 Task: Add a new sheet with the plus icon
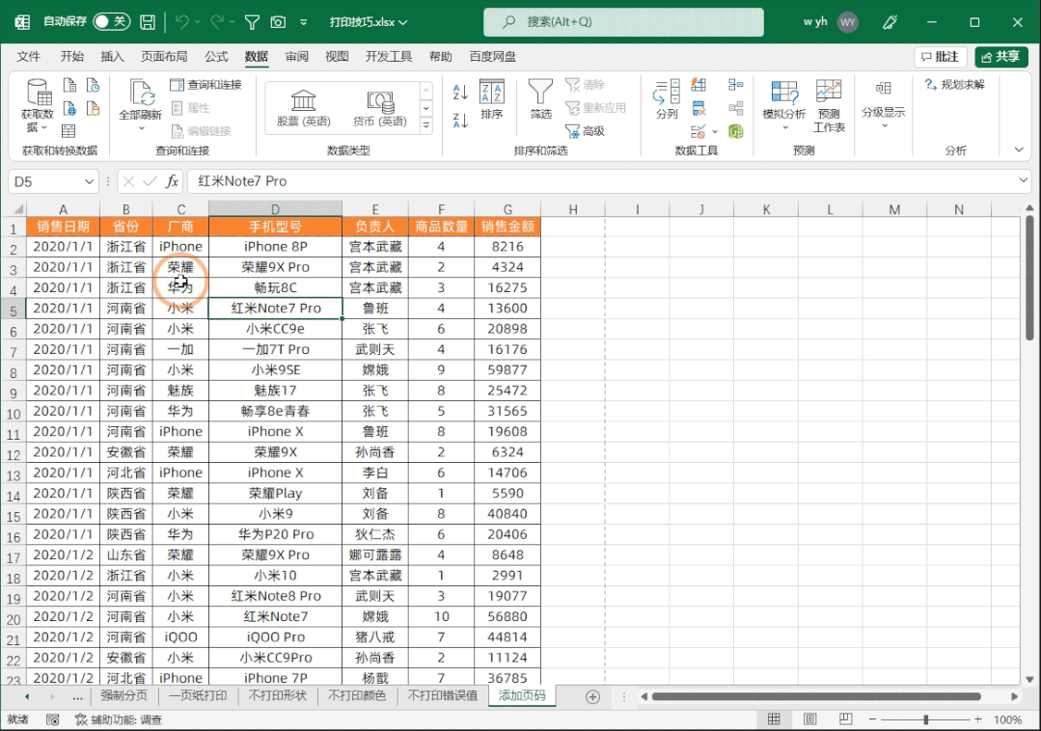tap(593, 696)
